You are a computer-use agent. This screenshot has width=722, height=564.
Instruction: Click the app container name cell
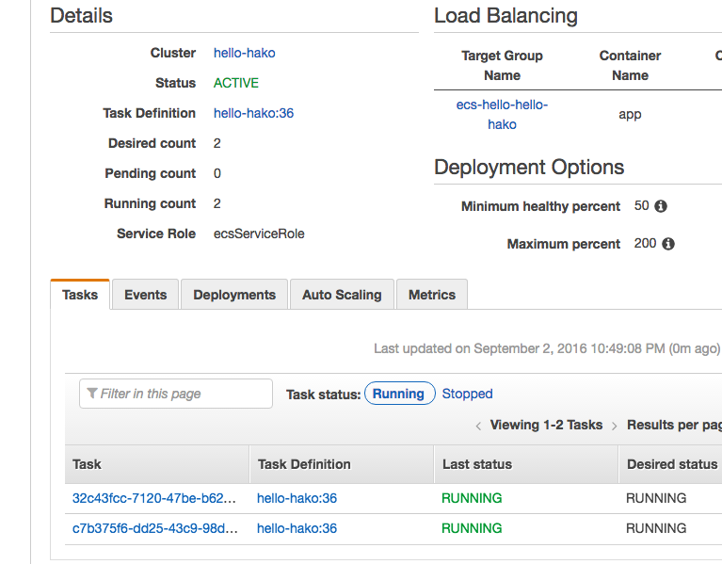(x=630, y=114)
